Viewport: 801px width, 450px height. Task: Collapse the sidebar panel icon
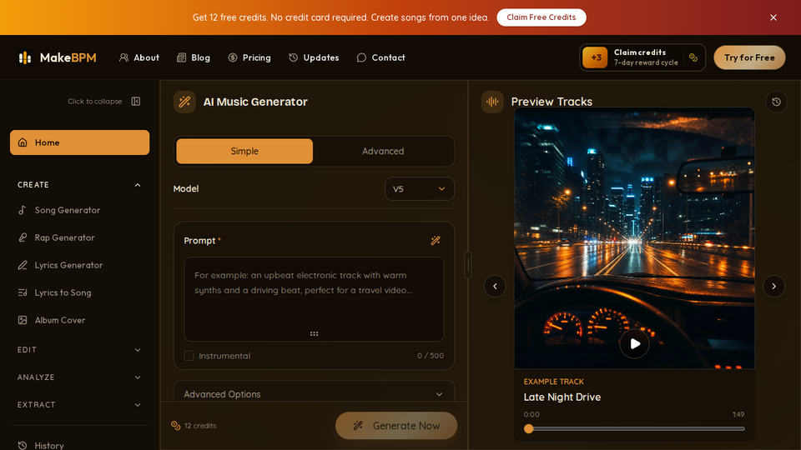pyautogui.click(x=136, y=101)
